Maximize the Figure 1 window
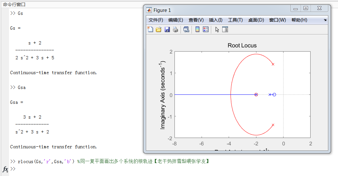 coord(306,8)
